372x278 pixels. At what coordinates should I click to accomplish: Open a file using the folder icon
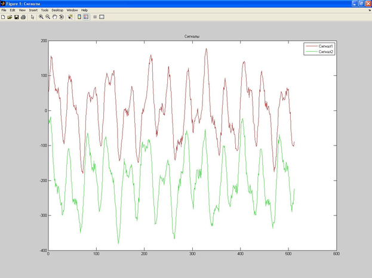[10, 17]
